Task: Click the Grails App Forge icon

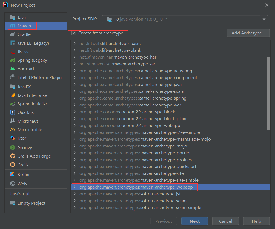Action: click(13, 156)
